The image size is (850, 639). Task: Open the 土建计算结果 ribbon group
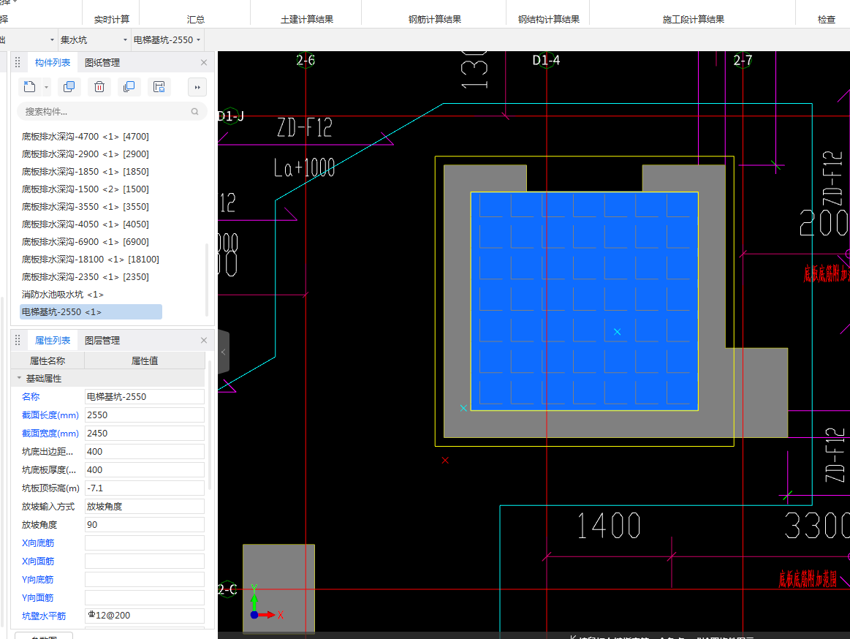tap(307, 20)
